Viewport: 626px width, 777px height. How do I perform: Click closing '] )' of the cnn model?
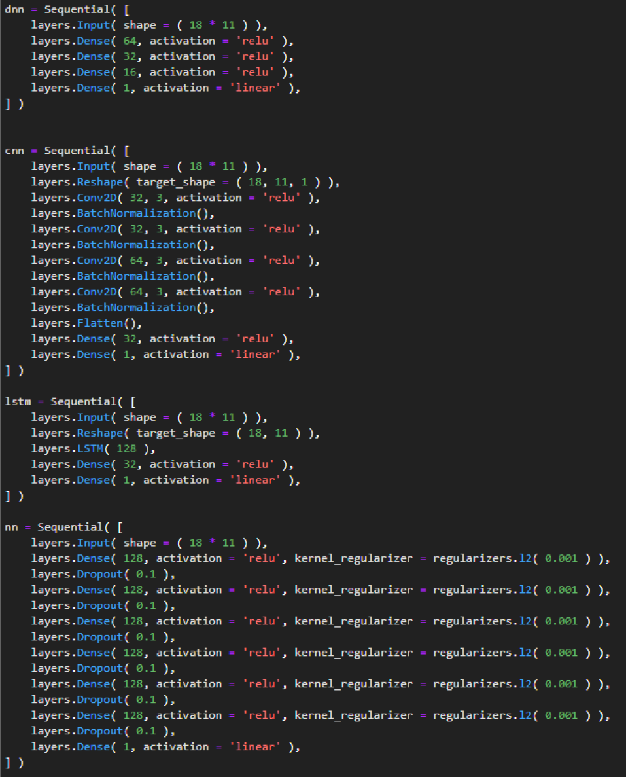tap(14, 370)
